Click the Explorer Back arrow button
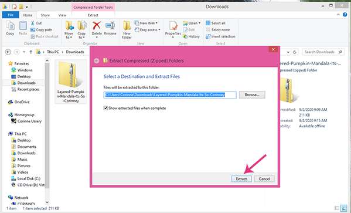Viewport: 351px width, 213px height. point(8,52)
